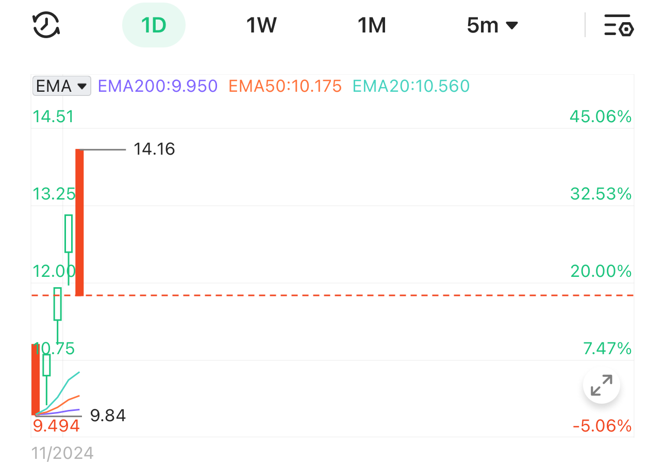The image size is (665, 464).
Task: Expand chart to fullscreen with arrows icon
Action: 601,385
